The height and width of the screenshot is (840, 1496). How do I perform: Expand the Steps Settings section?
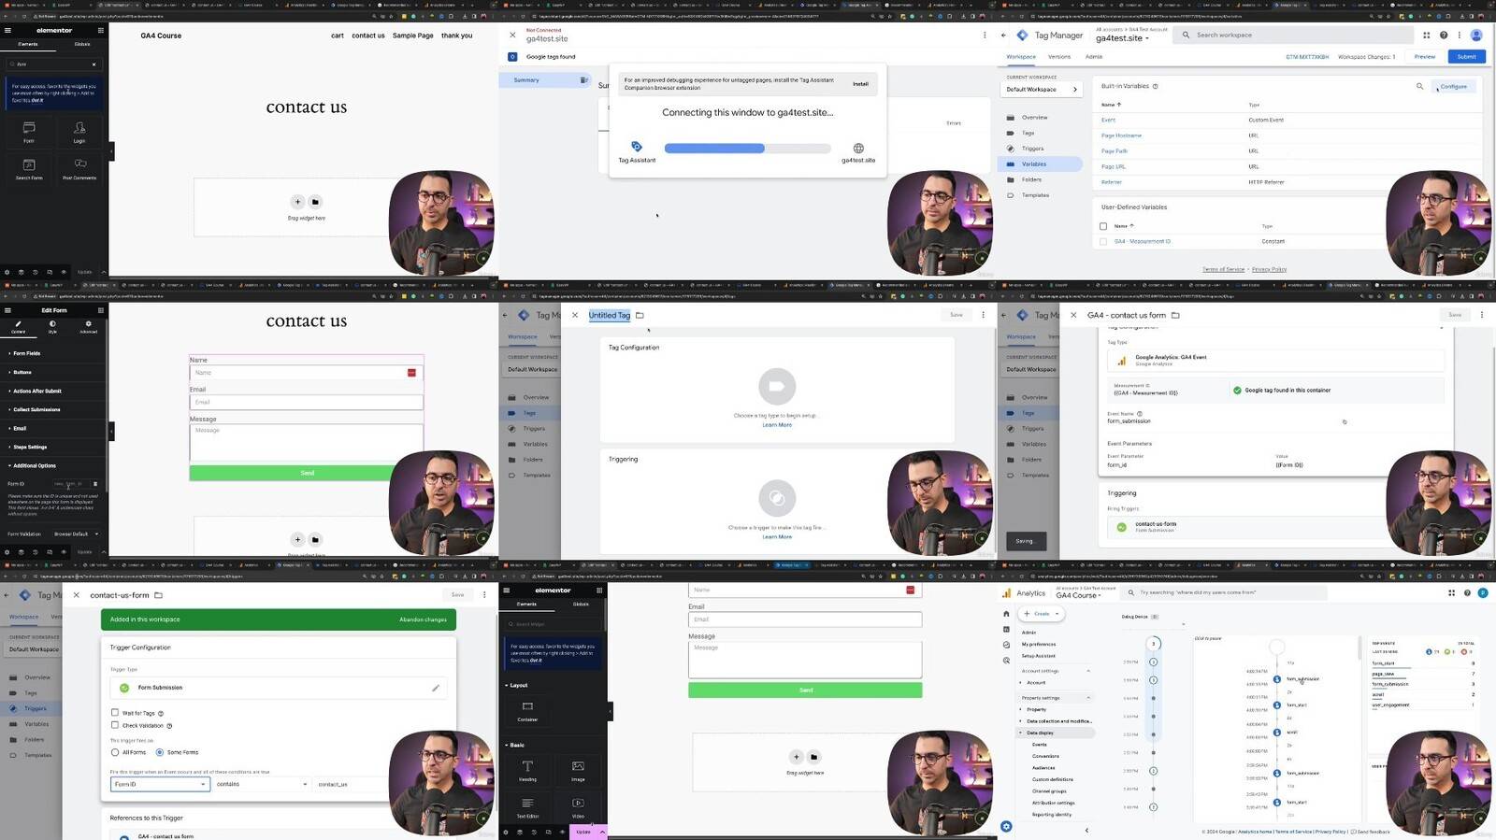(x=54, y=447)
